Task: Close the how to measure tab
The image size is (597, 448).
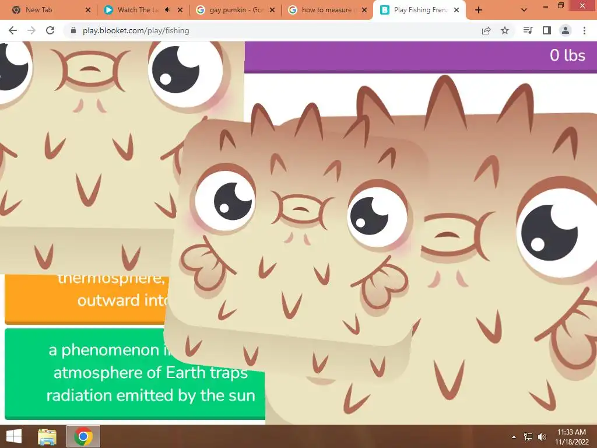Action: pyautogui.click(x=364, y=10)
